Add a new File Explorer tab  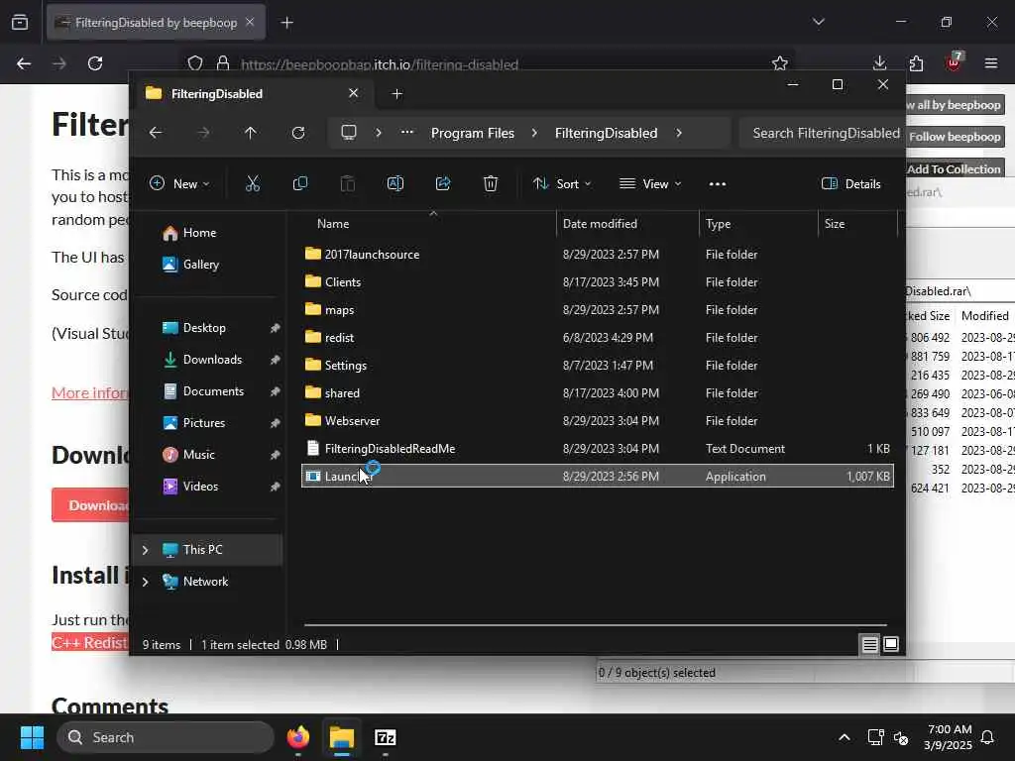[x=396, y=94]
